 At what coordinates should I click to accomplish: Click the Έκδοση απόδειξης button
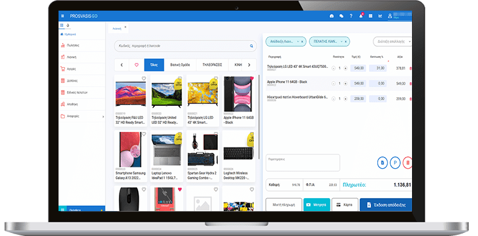[386, 205]
